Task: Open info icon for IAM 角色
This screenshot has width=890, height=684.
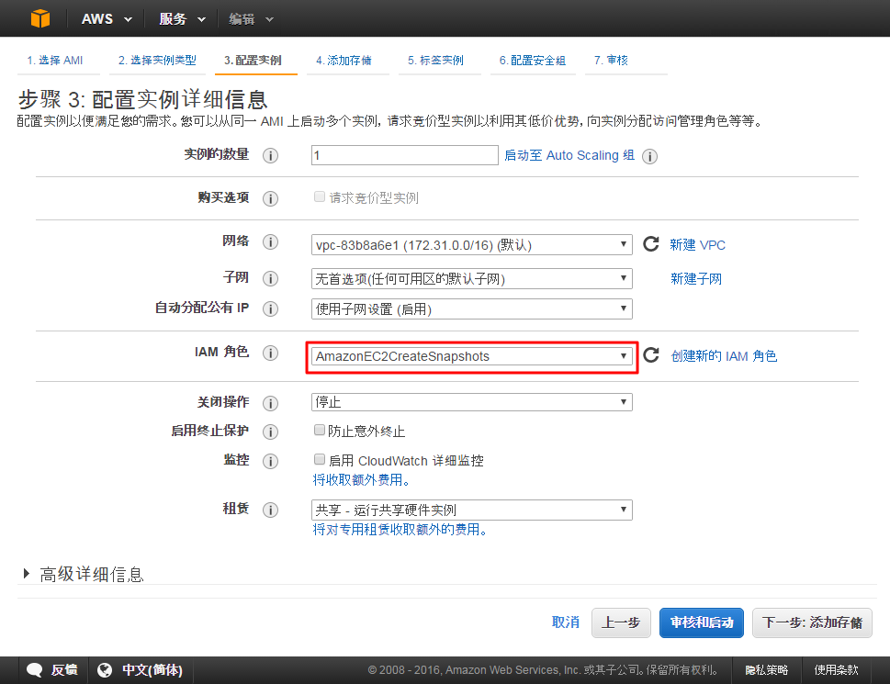Action: 270,353
